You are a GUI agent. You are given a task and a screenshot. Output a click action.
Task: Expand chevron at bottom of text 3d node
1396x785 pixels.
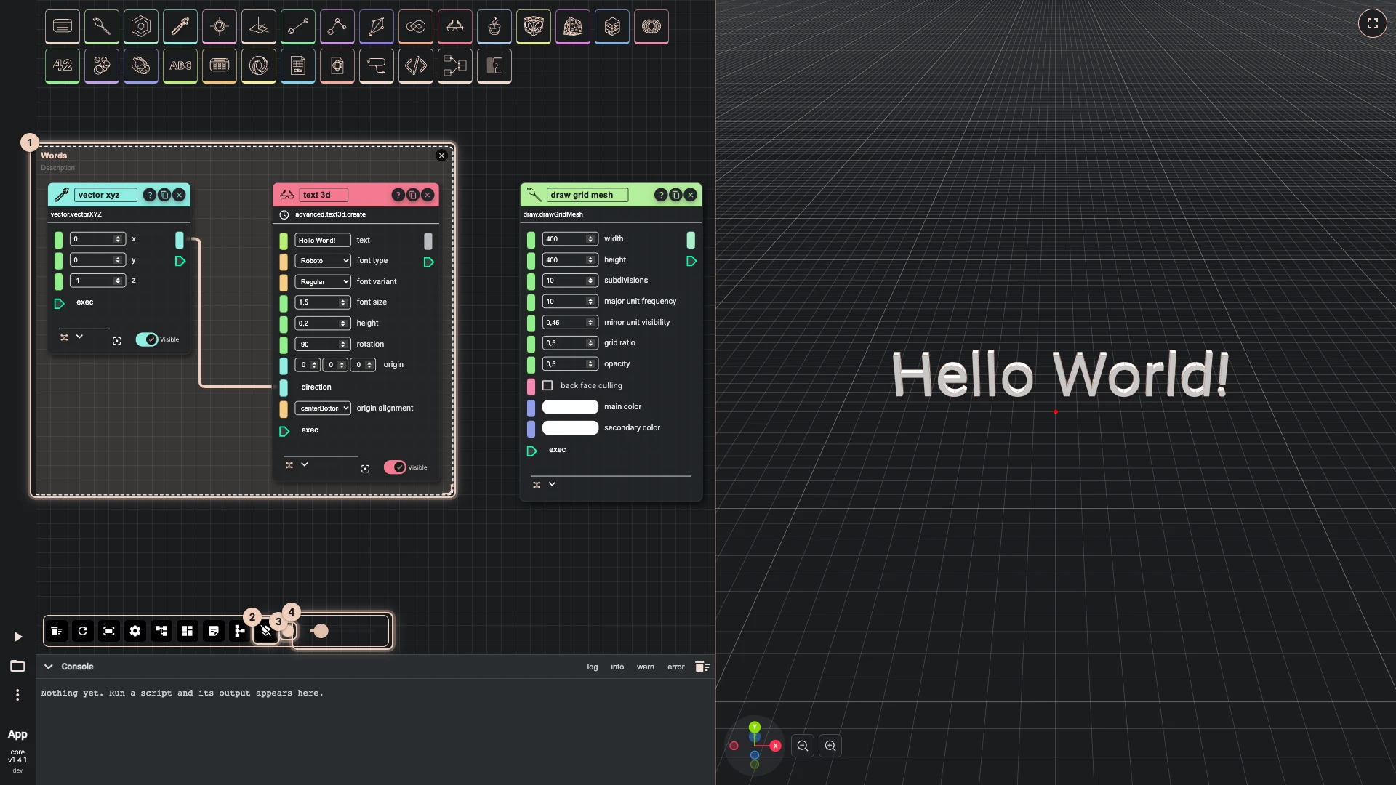pos(305,464)
